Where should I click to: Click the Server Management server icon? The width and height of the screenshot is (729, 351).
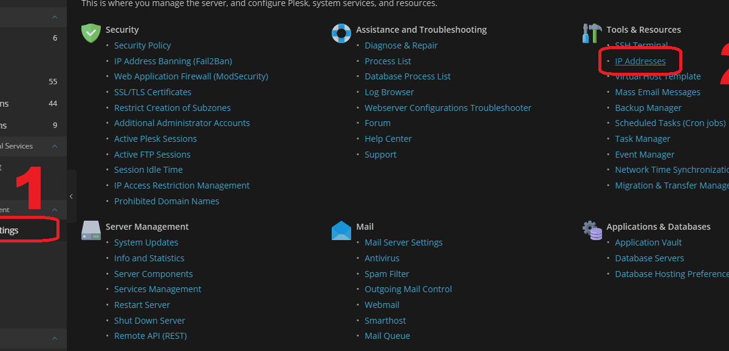pyautogui.click(x=91, y=230)
